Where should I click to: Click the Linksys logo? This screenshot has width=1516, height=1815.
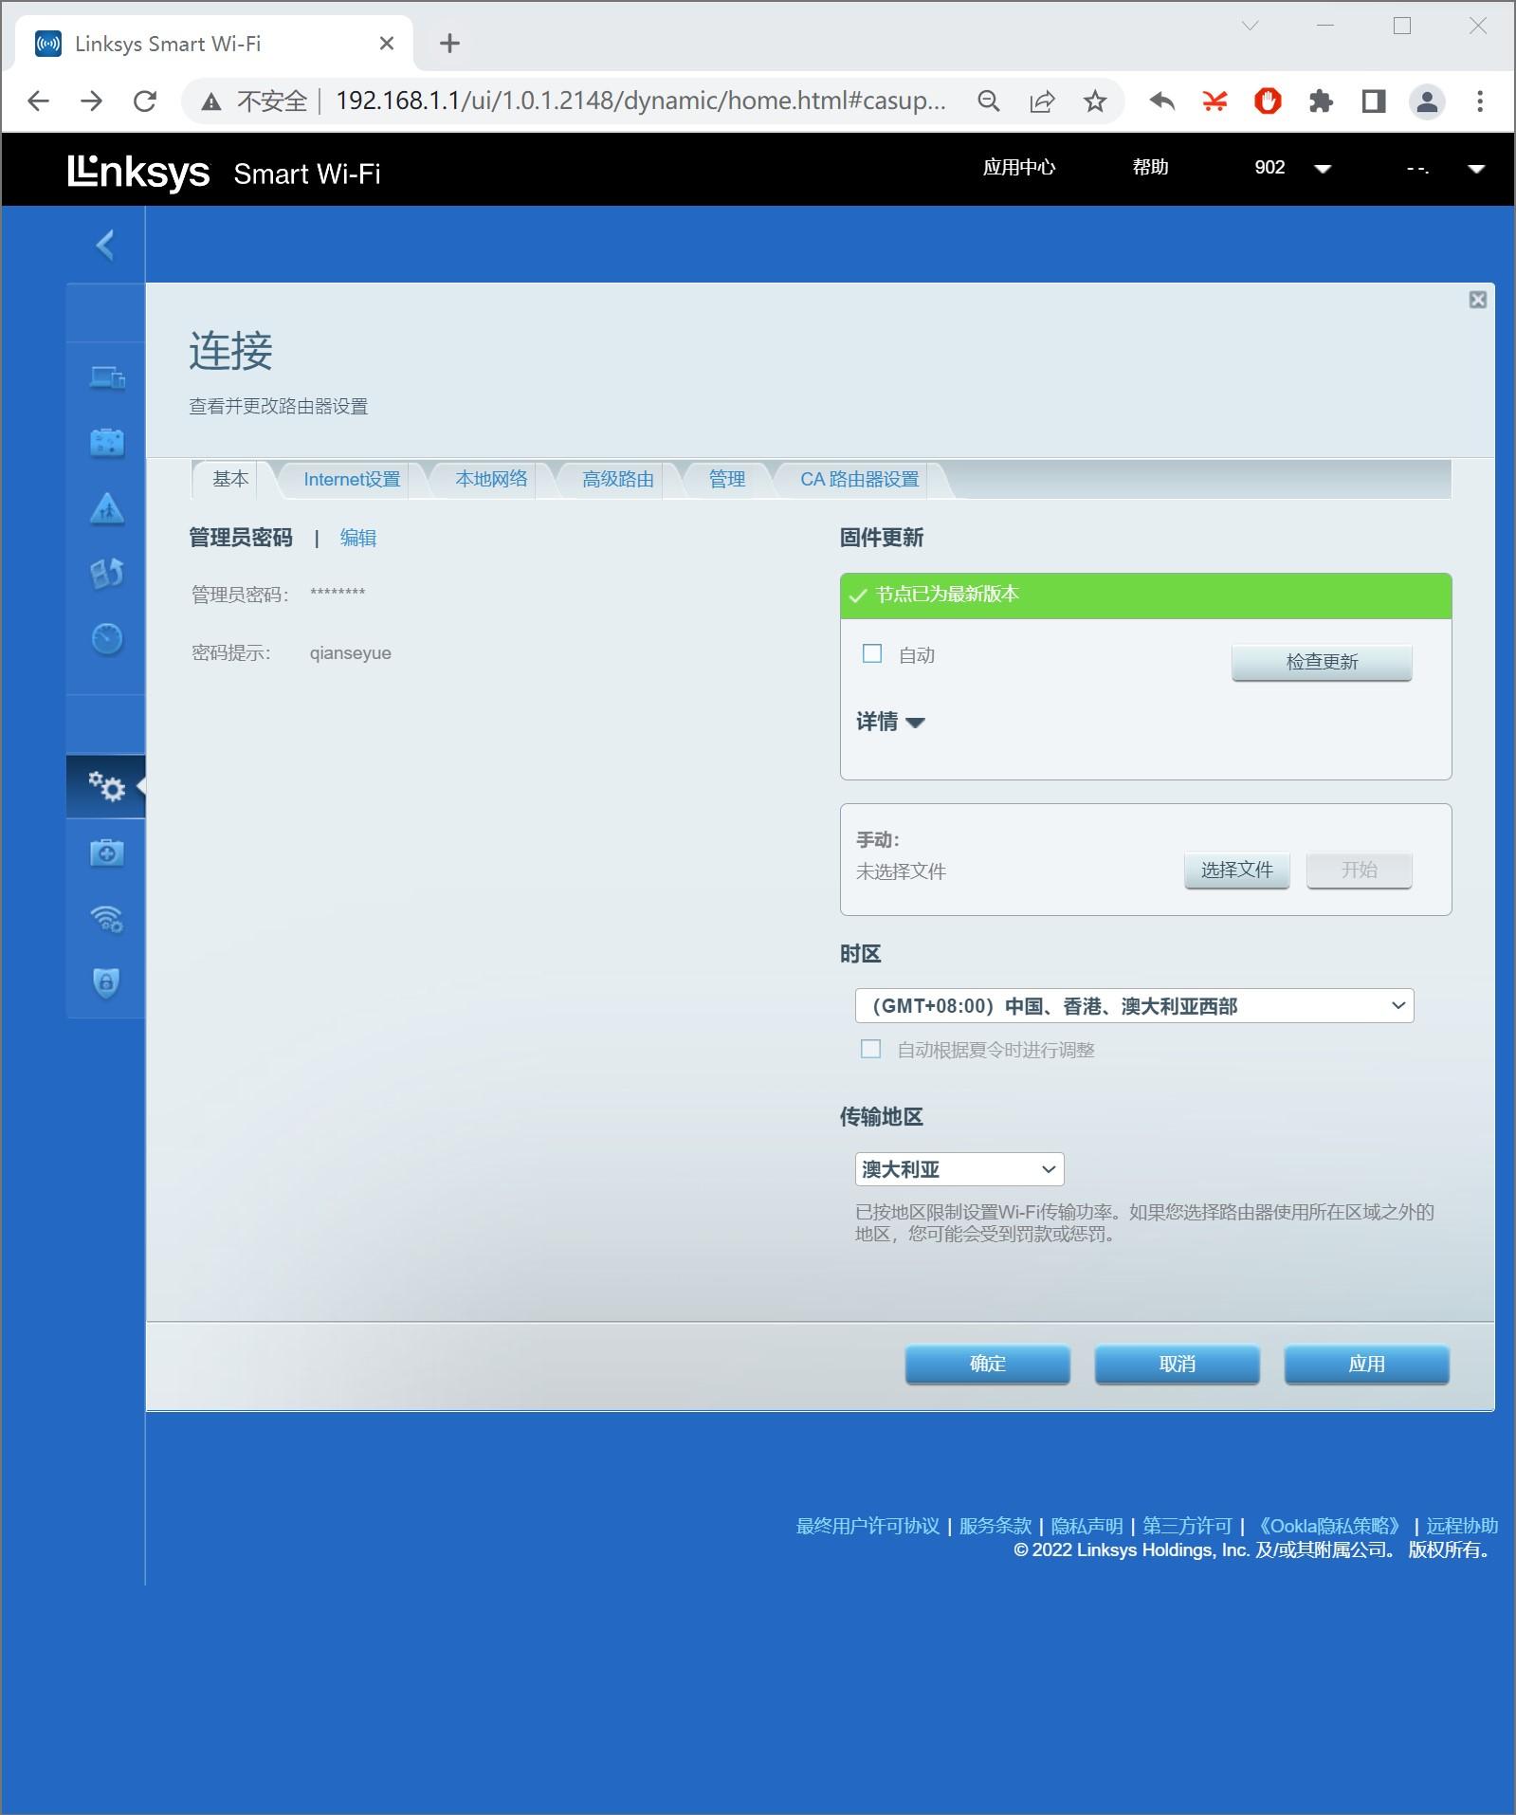(x=138, y=172)
